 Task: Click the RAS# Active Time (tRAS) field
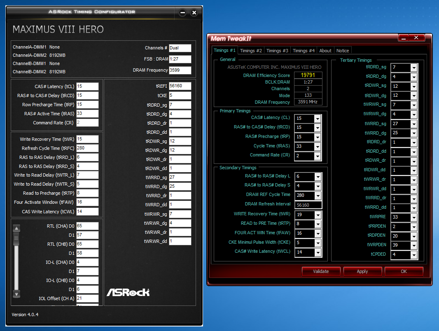[87, 113]
